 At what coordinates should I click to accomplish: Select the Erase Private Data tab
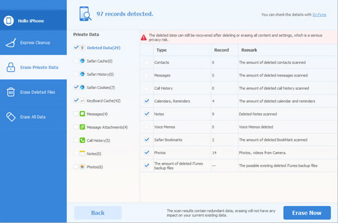coord(33,67)
